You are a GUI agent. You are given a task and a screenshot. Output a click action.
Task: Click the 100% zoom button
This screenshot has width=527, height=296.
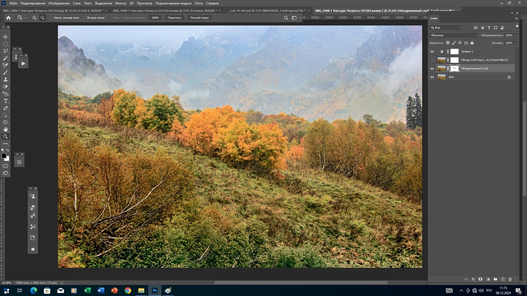point(155,18)
